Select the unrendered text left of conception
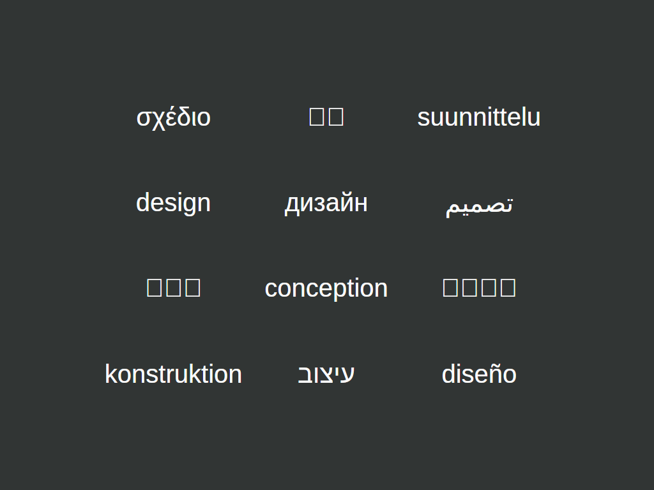This screenshot has height=490, width=654. coord(173,288)
